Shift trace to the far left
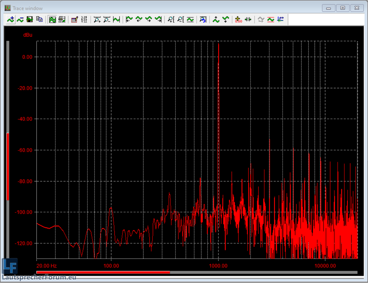Image resolution: width=368 pixels, height=283 pixels. (x=129, y=20)
